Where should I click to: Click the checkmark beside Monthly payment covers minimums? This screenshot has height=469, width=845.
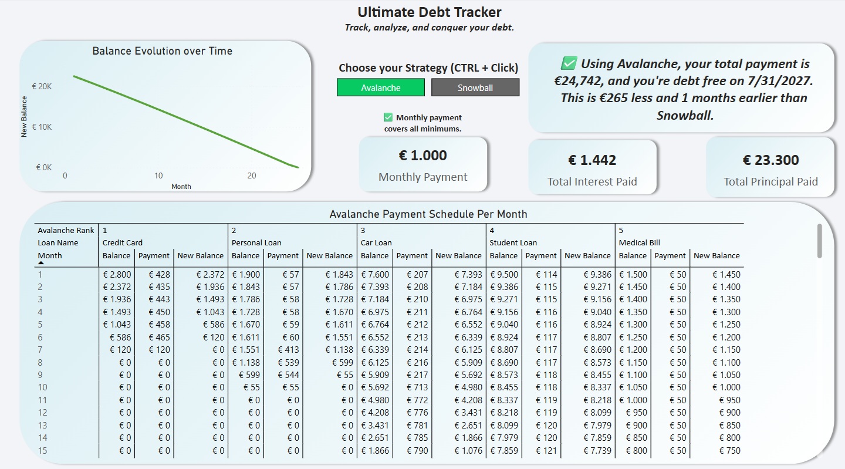pyautogui.click(x=388, y=117)
